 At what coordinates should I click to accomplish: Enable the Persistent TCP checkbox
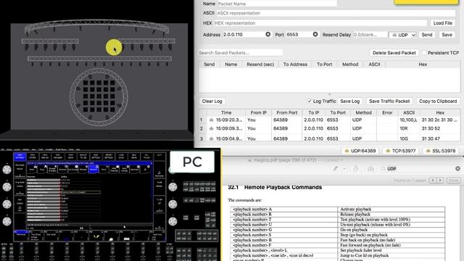pos(424,53)
